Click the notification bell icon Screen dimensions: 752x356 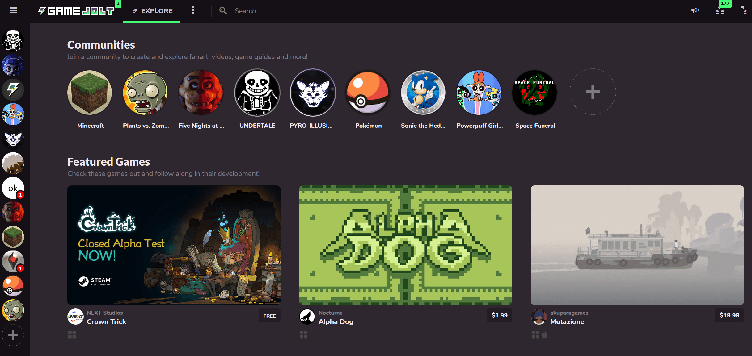695,10
